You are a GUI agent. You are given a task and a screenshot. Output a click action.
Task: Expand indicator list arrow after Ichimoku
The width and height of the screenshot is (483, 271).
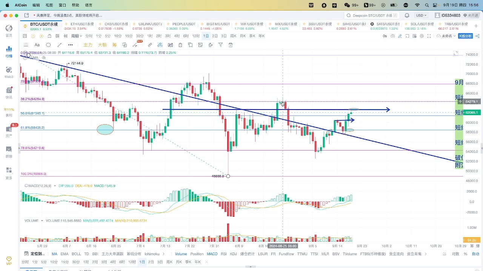point(163,254)
